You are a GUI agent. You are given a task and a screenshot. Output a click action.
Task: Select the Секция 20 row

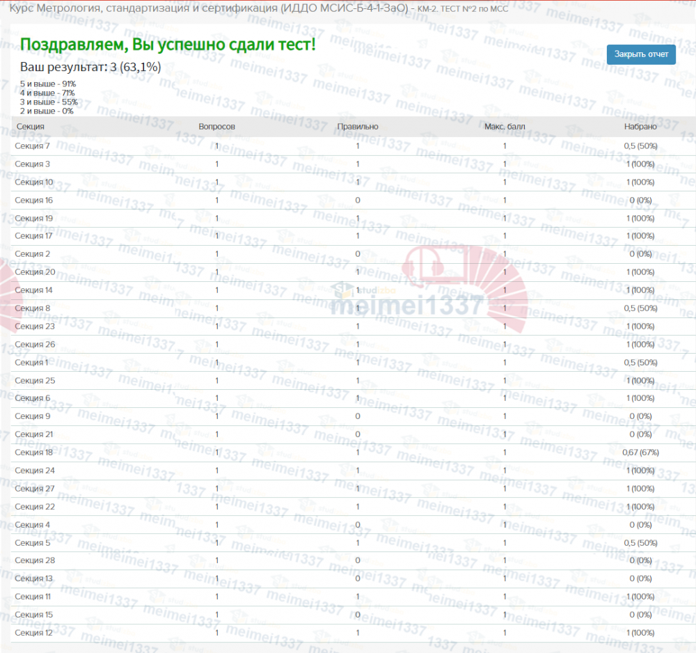pos(354,272)
